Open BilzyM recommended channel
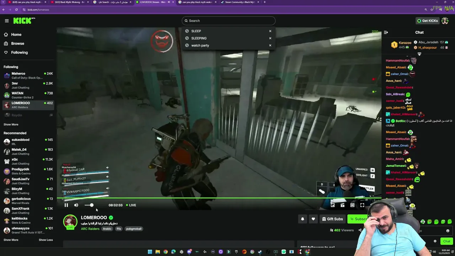Image resolution: width=455 pixels, height=256 pixels. point(28,191)
